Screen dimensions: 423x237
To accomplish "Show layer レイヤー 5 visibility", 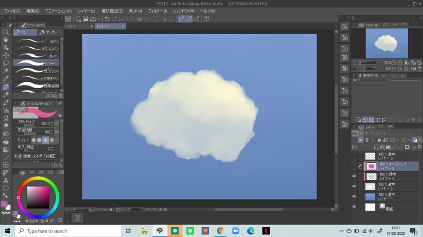I will point(354,166).
